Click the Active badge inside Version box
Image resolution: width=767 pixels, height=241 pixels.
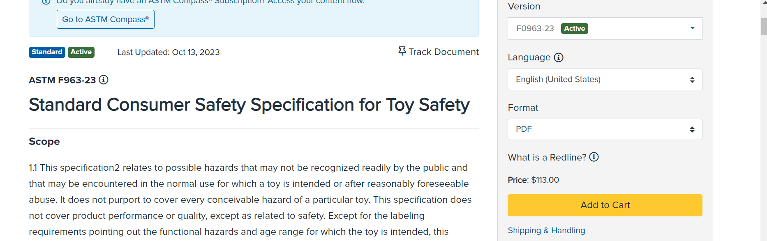click(574, 28)
